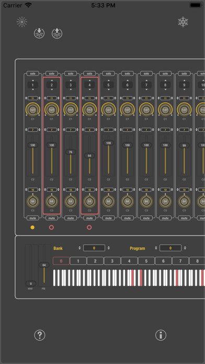Click stepper left of channel 1 C1 controller number
Image resolution: width=205 pixels, height=364 pixels.
(x=26, y=98)
